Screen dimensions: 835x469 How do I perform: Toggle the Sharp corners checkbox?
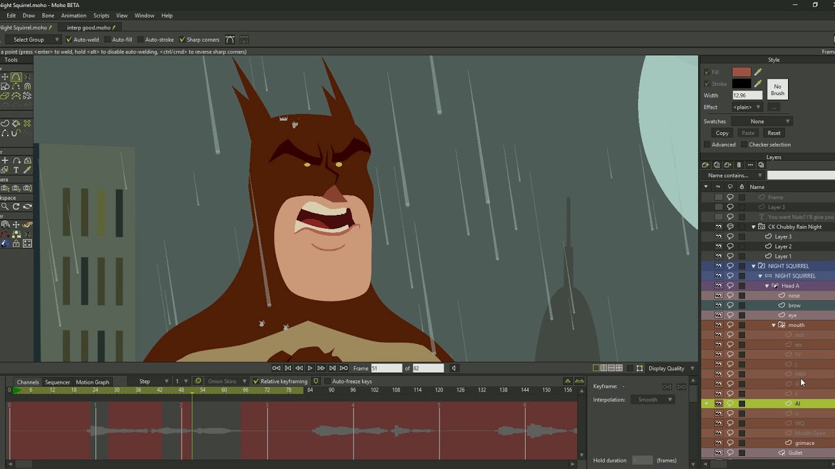pyautogui.click(x=182, y=40)
